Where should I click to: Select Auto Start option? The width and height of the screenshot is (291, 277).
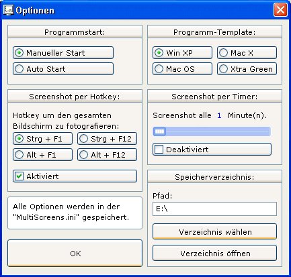tap(63, 69)
